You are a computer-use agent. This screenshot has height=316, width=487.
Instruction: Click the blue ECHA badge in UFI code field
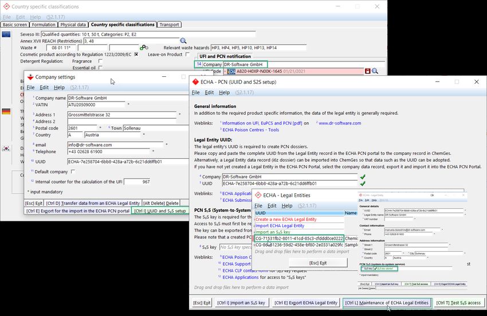coord(231,71)
